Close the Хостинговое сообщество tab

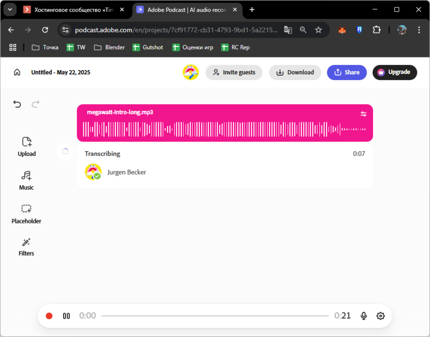click(x=122, y=10)
